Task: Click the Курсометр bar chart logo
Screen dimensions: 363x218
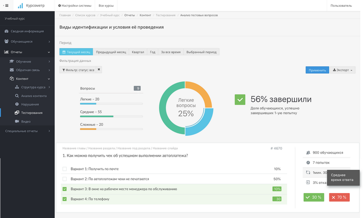Action: tap(20, 5)
